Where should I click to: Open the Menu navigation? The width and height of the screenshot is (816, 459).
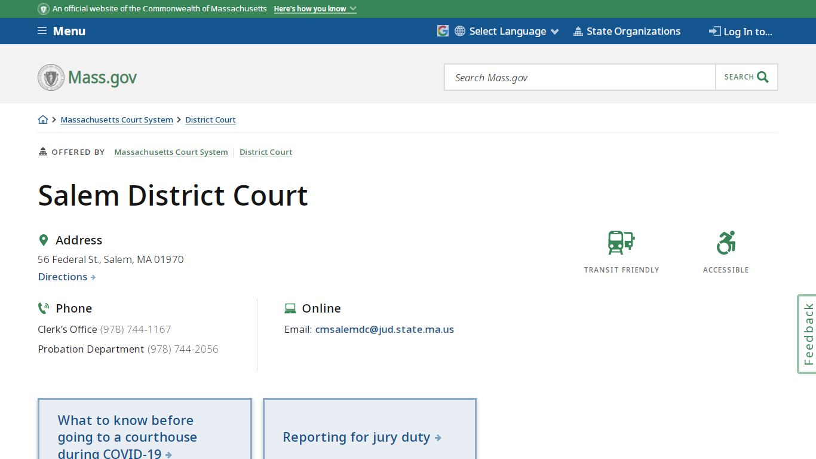[x=62, y=31]
